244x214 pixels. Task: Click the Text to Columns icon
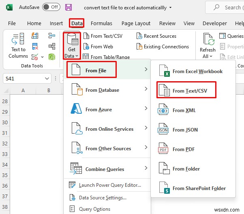click(18, 39)
